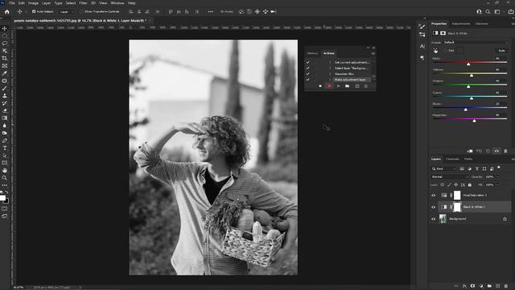The width and height of the screenshot is (515, 290).
Task: Click the Reds slider handle
Action: click(468, 64)
